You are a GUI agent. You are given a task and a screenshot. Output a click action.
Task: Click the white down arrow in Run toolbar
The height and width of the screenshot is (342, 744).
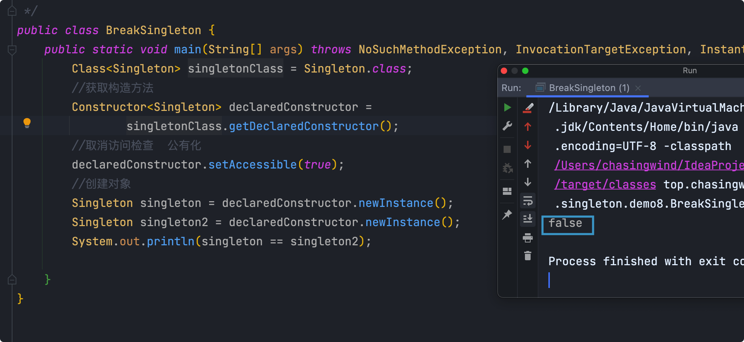click(x=528, y=182)
